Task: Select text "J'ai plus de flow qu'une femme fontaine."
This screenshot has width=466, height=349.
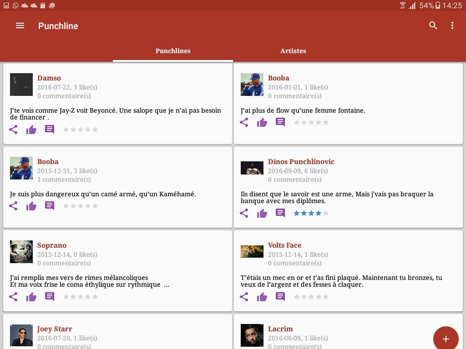Action: (303, 110)
